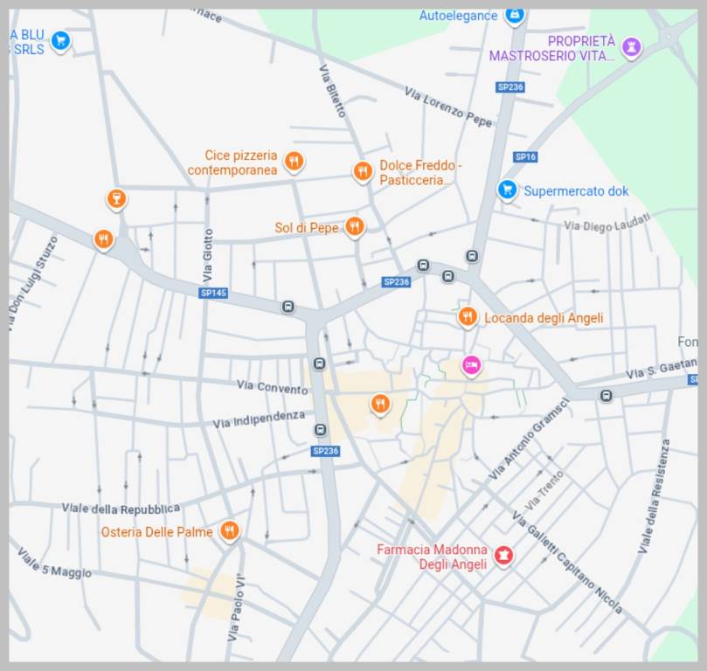Select the Sol di Pepe restaurant pin
Screen dimensions: 707x671
(x=354, y=227)
